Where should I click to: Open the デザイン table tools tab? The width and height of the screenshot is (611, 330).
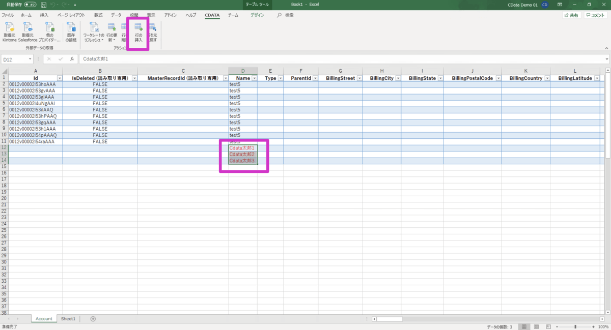[x=257, y=15]
